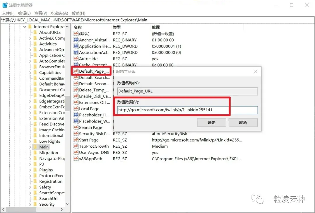Close the 编辑字符串 dialog
The width and height of the screenshot is (315, 213).
point(256,71)
